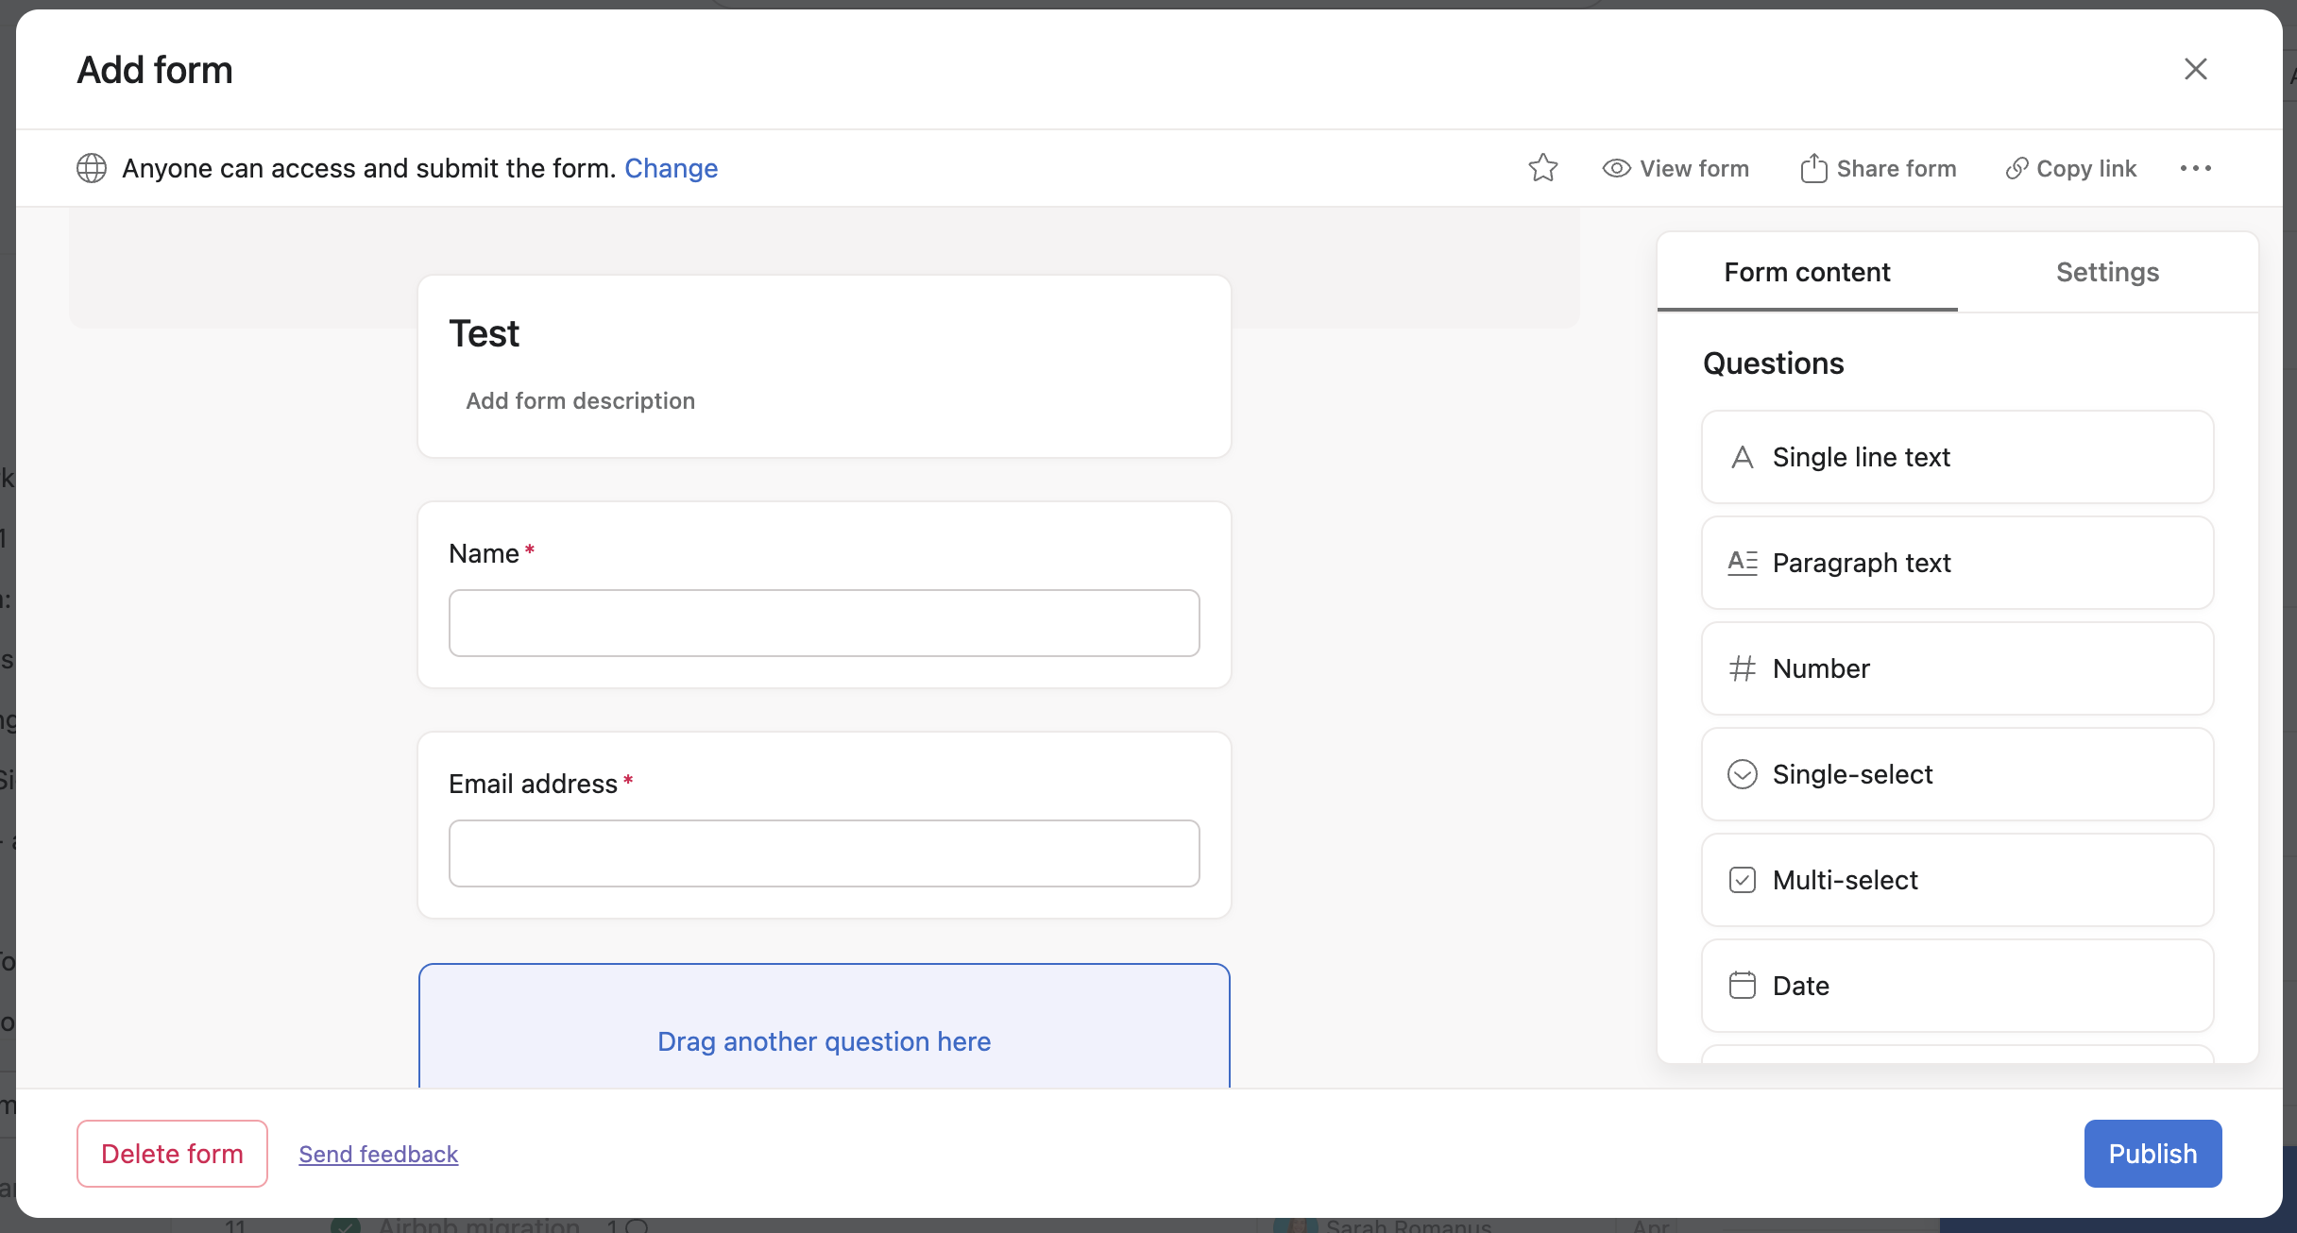This screenshot has width=2297, height=1233.
Task: Add a Single line text question
Action: [1956, 457]
